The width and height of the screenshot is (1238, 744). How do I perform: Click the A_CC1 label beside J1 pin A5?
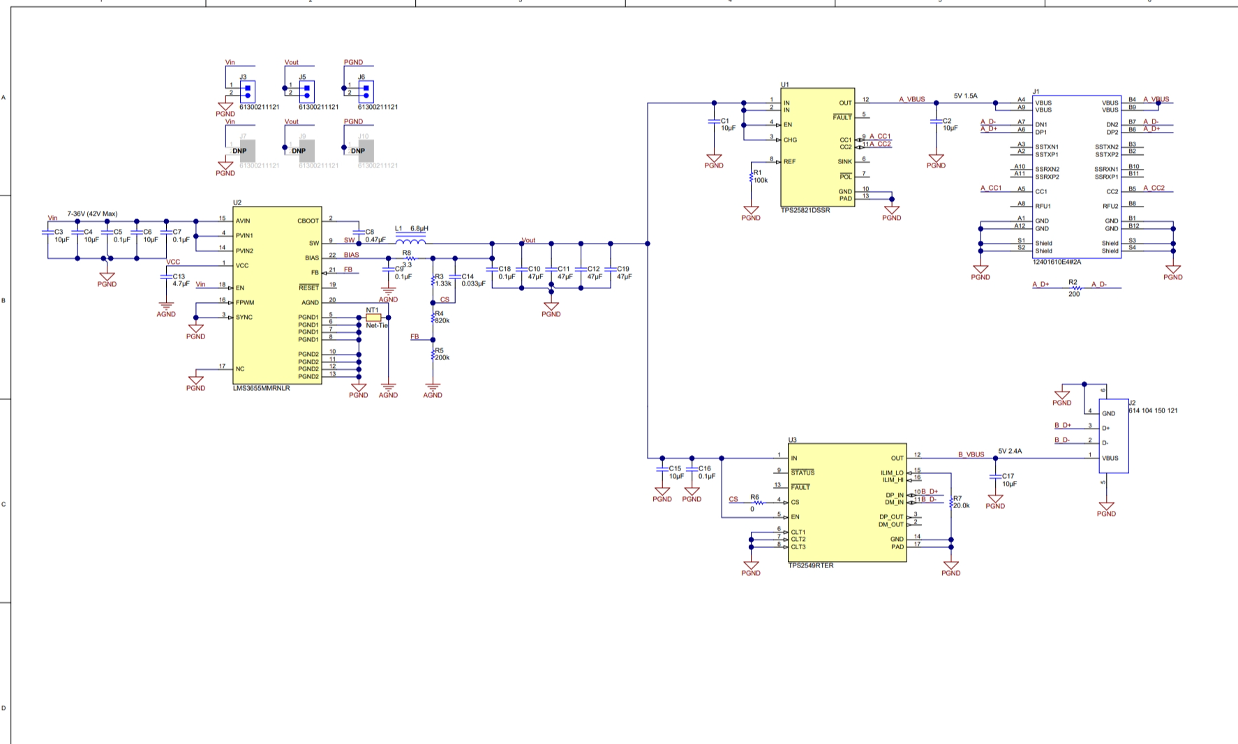991,188
